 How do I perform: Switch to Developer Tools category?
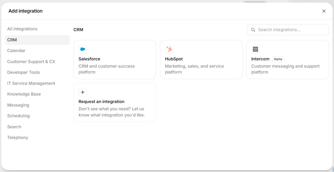tap(37, 72)
